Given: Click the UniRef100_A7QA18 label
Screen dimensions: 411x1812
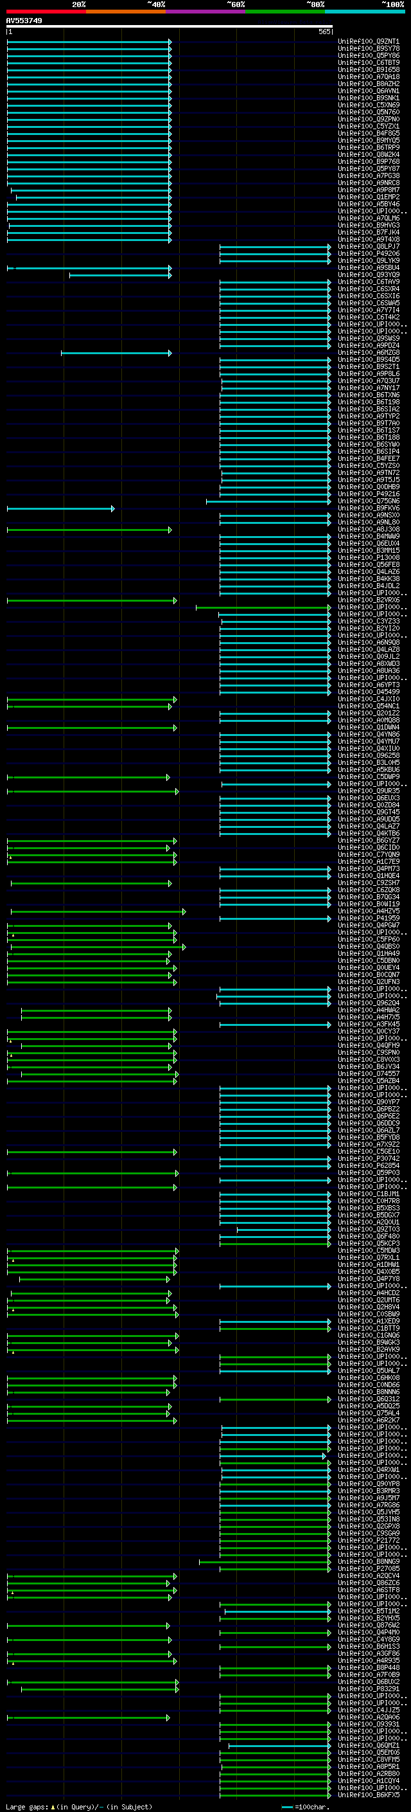Looking at the screenshot, I should tap(369, 76).
